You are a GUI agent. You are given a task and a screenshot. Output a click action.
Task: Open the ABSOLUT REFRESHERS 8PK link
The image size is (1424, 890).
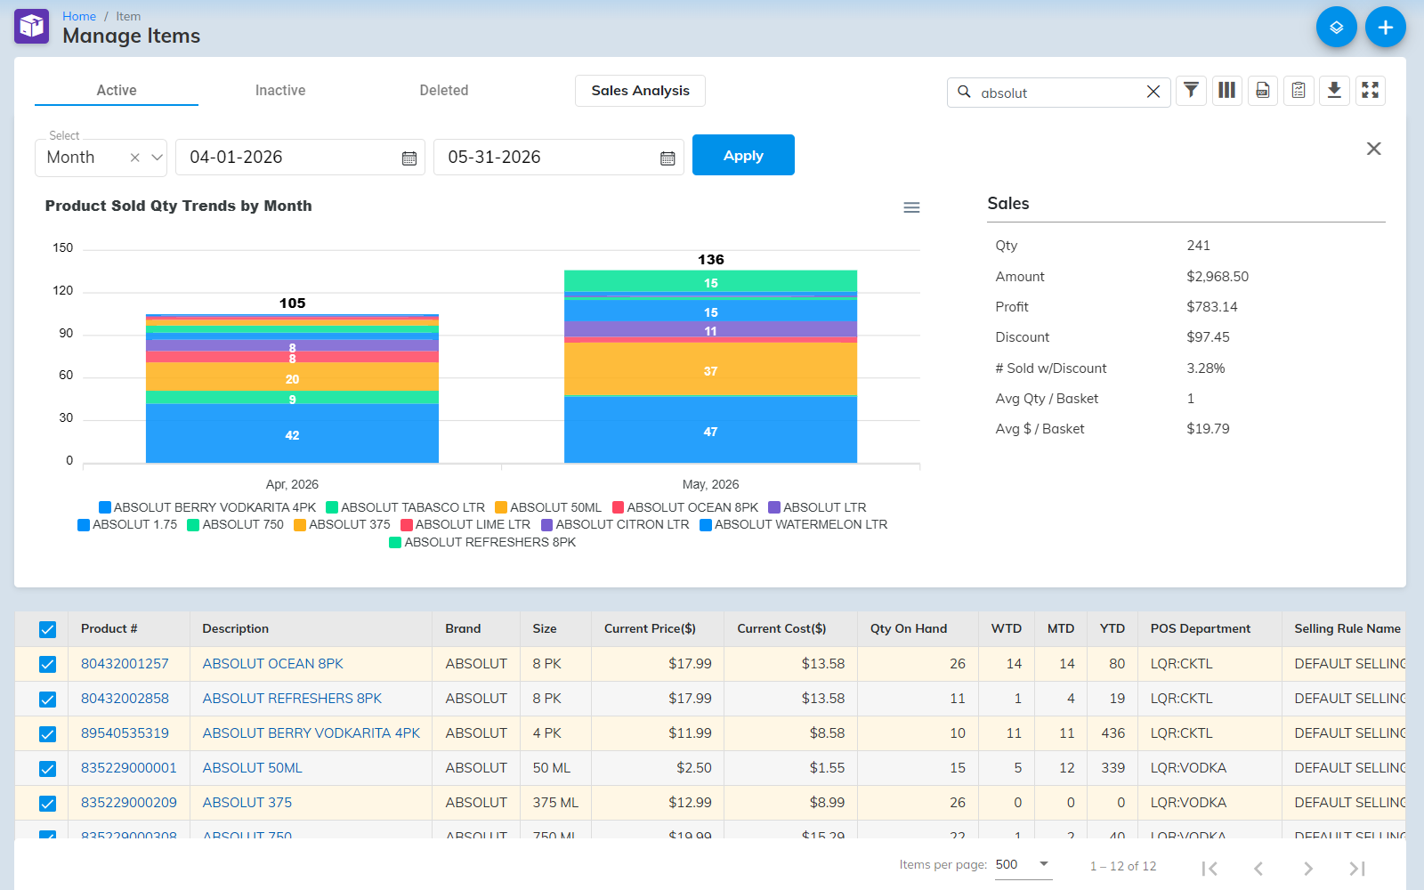[x=292, y=699]
